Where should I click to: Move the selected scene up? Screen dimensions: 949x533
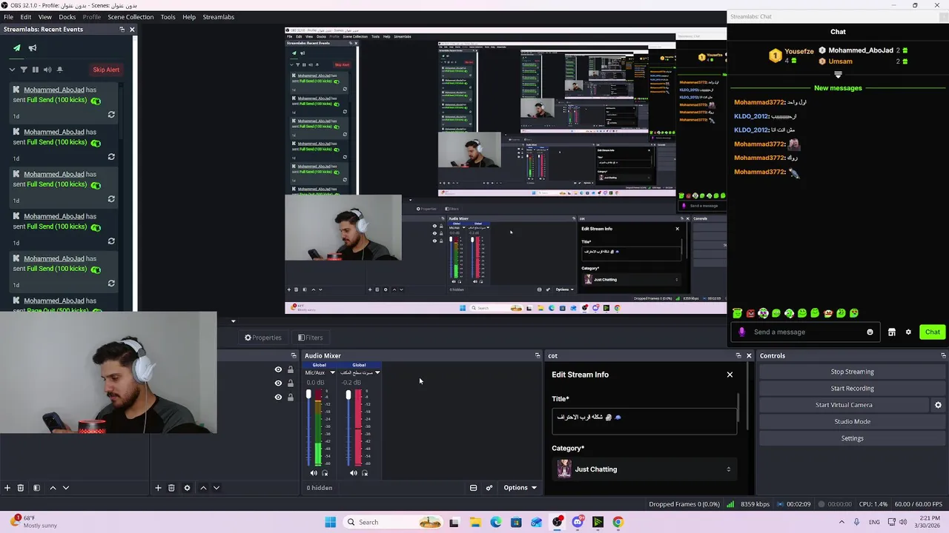53,488
